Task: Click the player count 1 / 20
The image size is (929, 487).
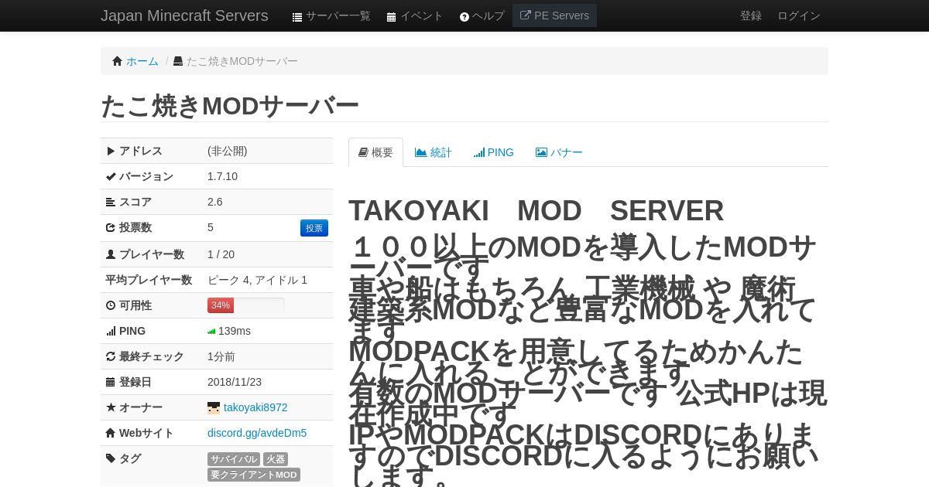Action: 221,254
